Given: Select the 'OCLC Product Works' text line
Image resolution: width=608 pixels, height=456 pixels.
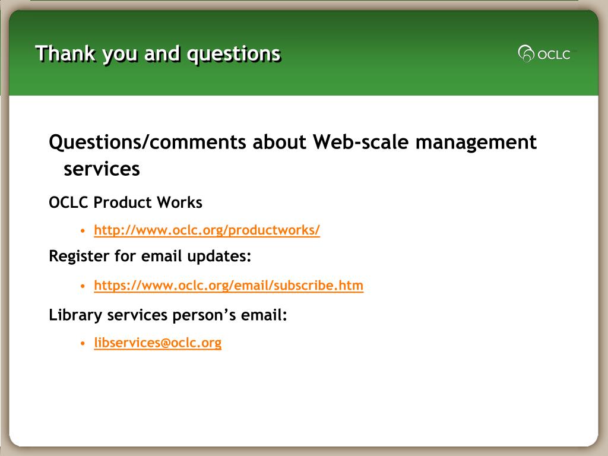Looking at the screenshot, I should [x=125, y=202].
